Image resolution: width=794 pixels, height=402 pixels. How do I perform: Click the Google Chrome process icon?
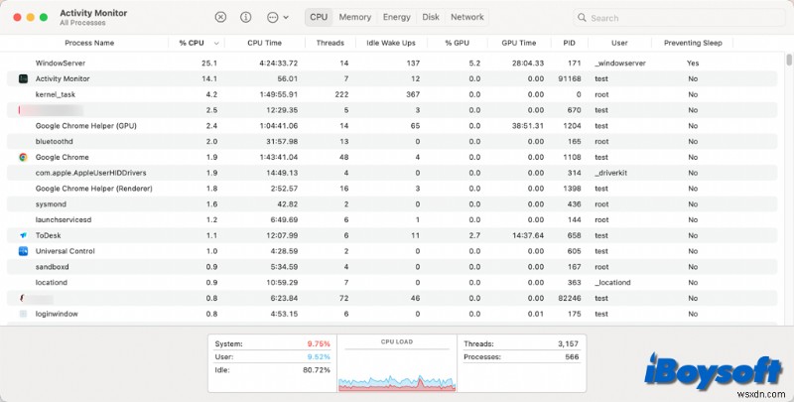point(23,157)
